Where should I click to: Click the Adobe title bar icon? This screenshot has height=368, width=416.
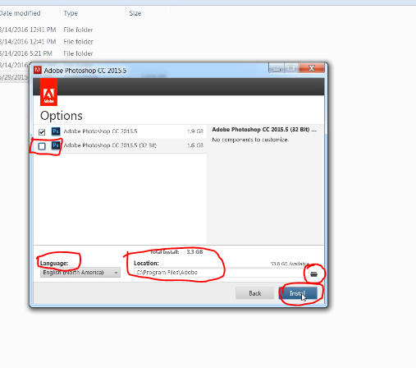[x=38, y=70]
